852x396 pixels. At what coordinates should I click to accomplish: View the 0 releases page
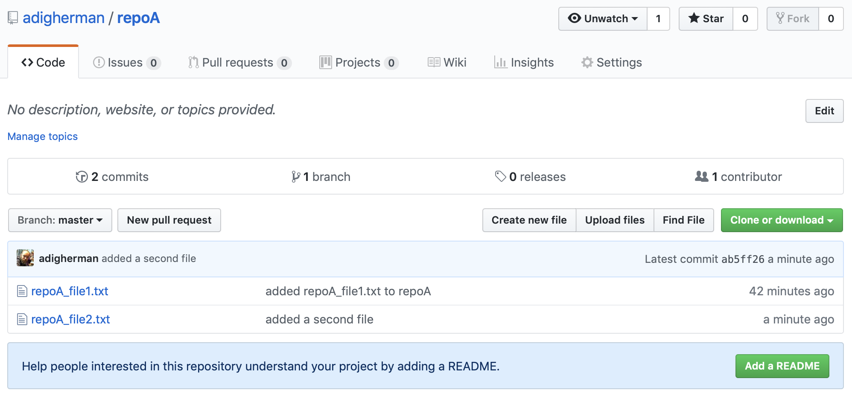coord(530,177)
